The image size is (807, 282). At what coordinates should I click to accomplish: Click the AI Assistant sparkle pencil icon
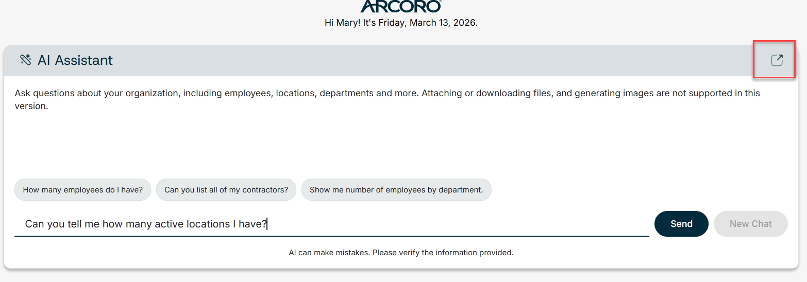tap(26, 60)
